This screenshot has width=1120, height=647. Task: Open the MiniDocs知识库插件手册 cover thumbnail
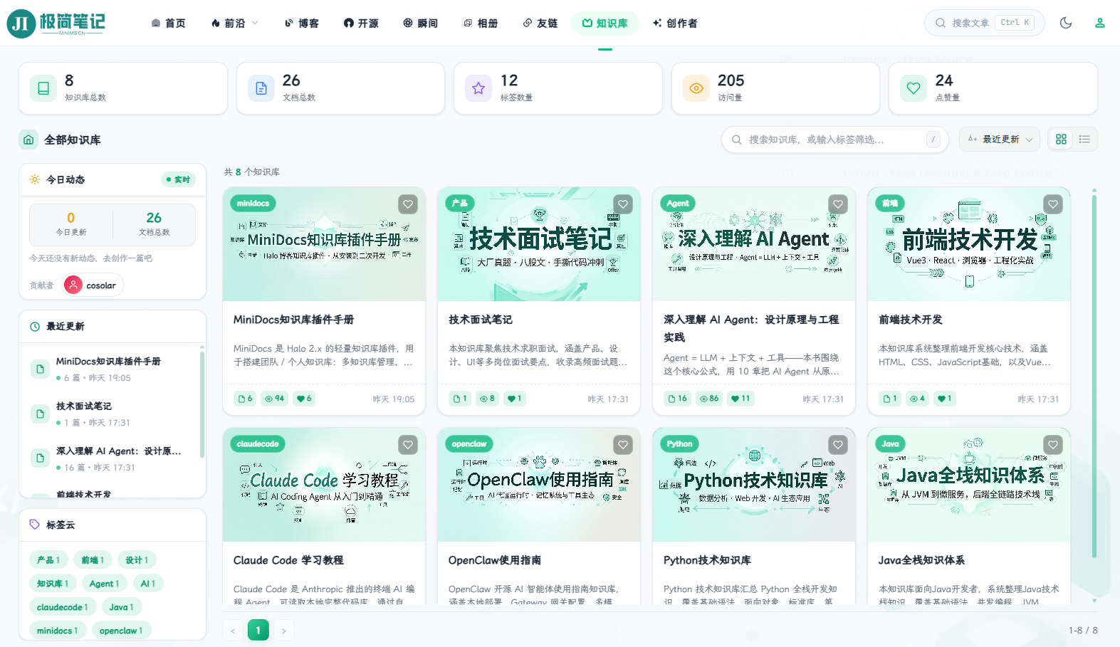[324, 244]
